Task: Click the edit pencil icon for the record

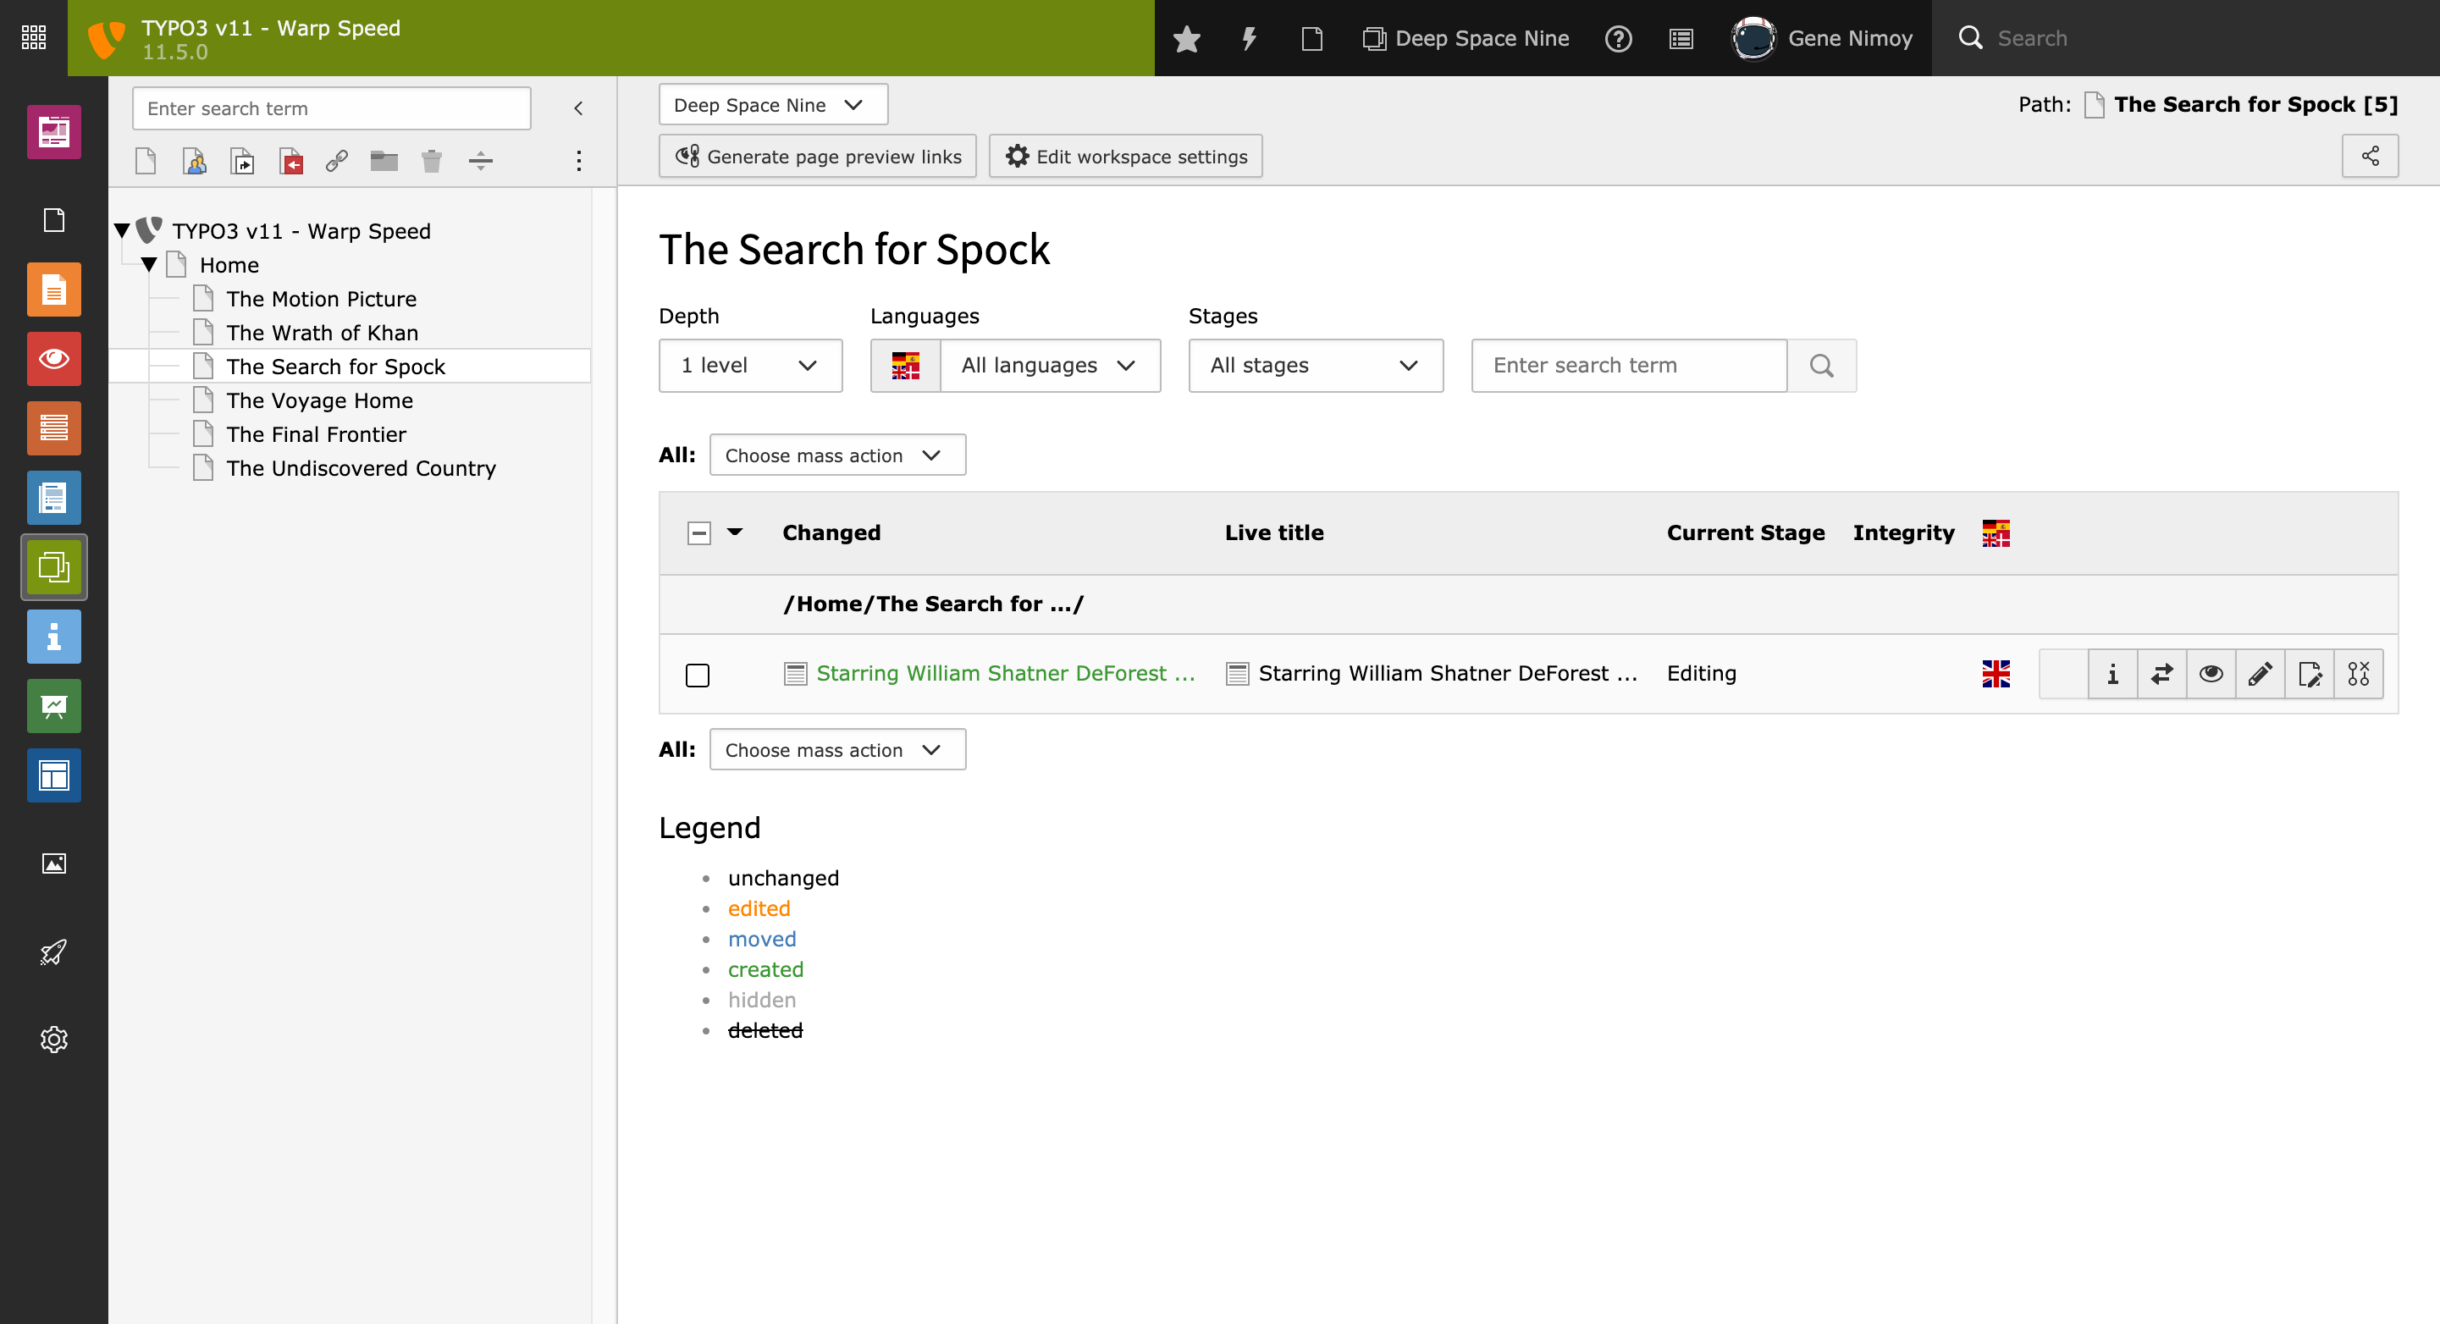Action: [2259, 673]
